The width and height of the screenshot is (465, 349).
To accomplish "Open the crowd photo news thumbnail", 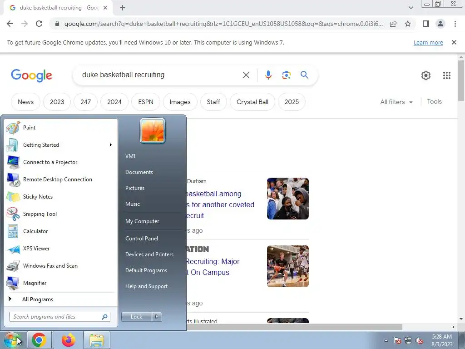I will coord(287,199).
